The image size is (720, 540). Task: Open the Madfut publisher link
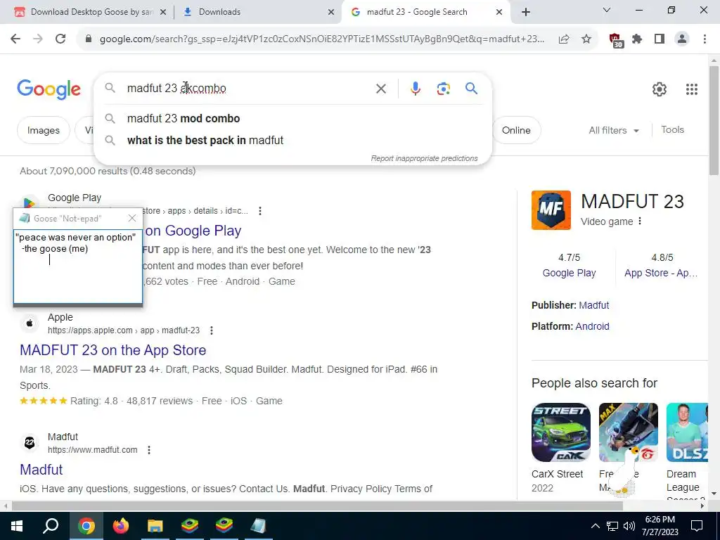(x=593, y=305)
